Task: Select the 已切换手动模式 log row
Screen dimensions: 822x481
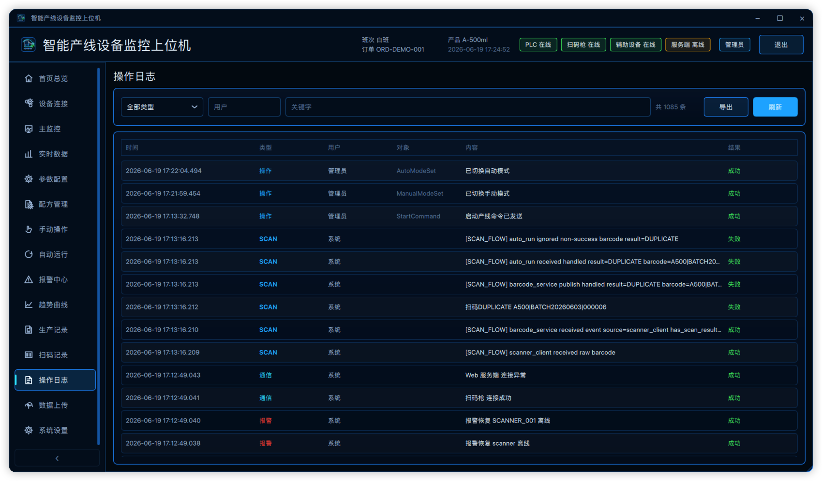Action: [x=459, y=193]
